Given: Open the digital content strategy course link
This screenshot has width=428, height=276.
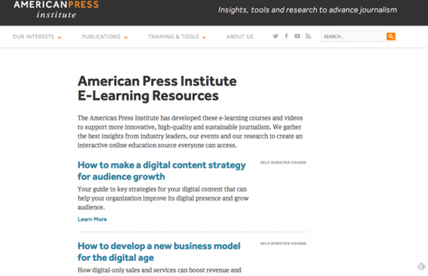Looking at the screenshot, I should pos(162,171).
